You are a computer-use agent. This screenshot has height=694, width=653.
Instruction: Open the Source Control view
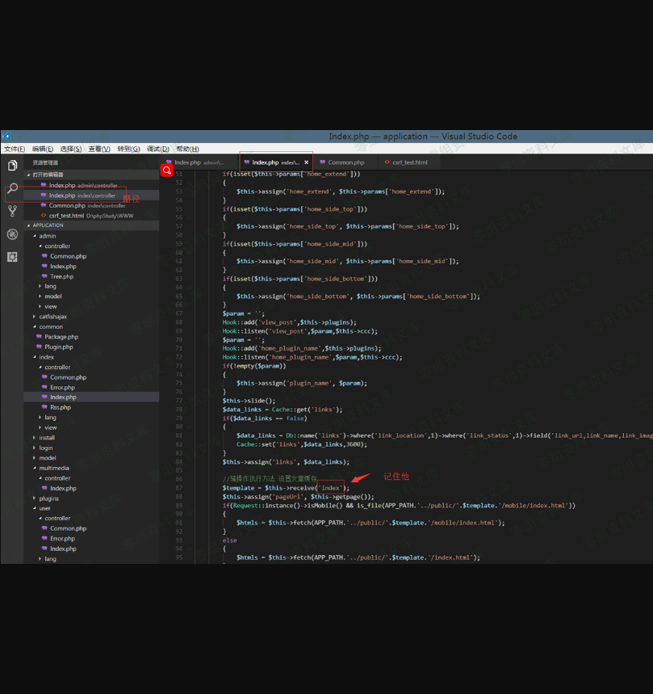pyautogui.click(x=12, y=211)
